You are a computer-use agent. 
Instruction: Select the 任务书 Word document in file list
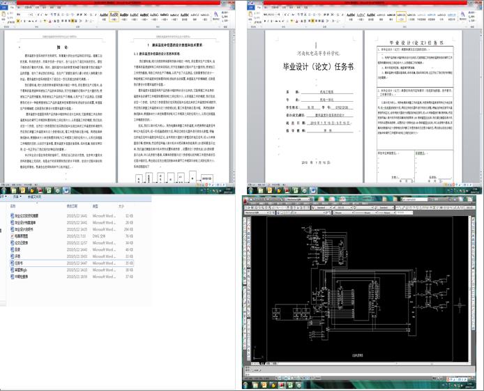click(x=72, y=263)
